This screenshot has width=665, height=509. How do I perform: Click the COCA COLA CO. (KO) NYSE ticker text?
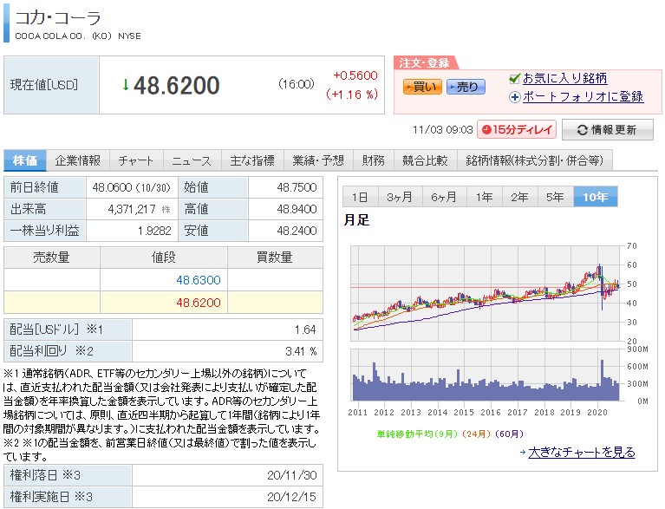[x=78, y=36]
